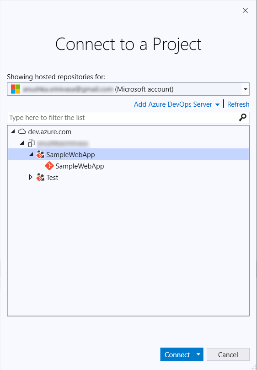Click the Connect button

[x=177, y=354]
